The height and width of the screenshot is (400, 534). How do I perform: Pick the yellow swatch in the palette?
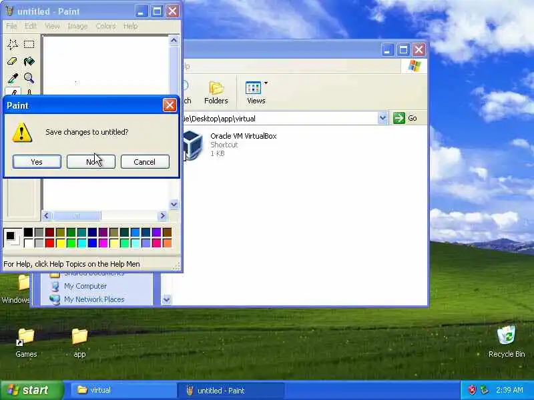(x=61, y=243)
